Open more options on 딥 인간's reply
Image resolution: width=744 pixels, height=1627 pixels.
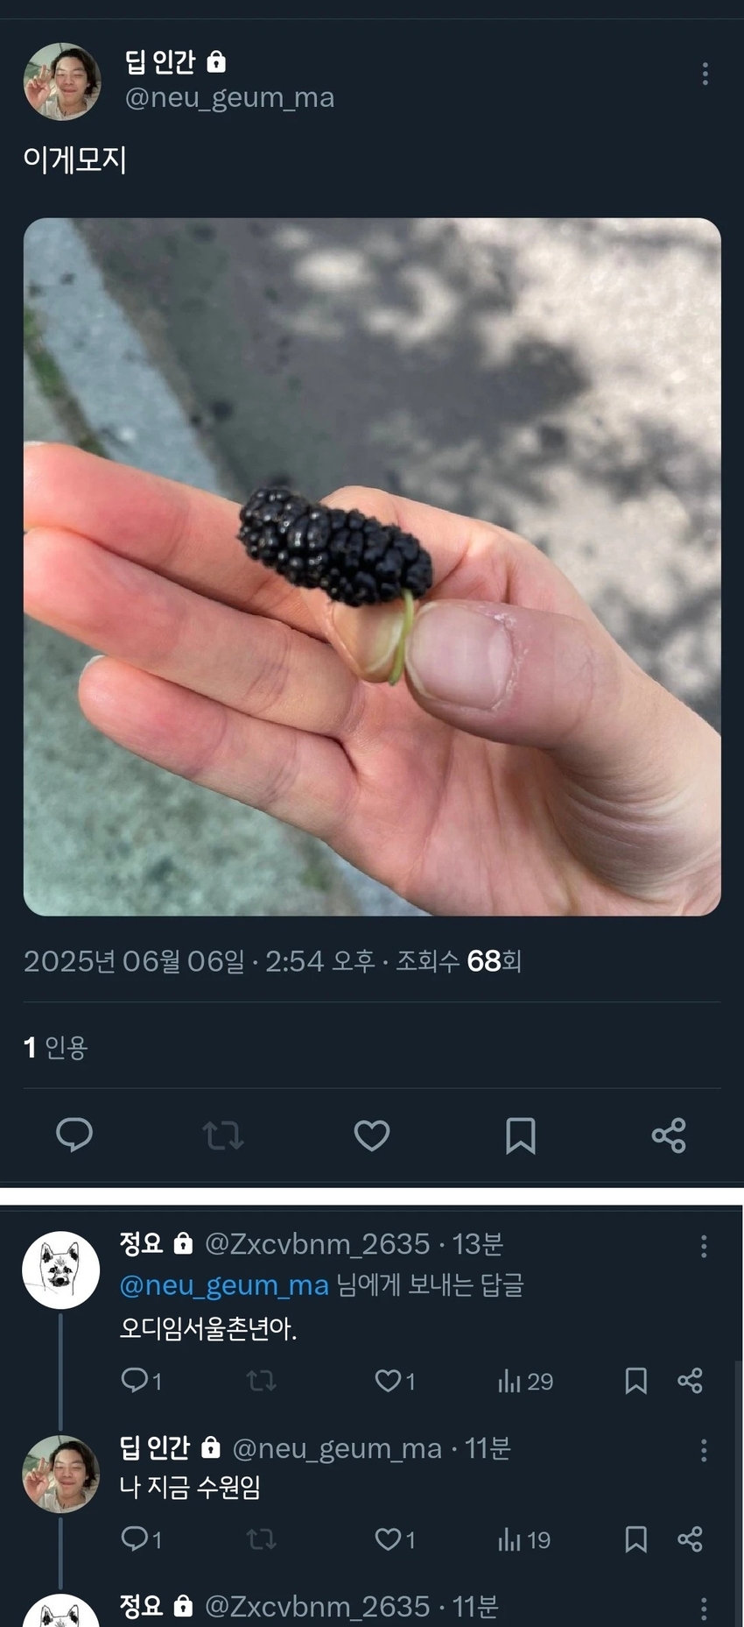click(x=704, y=1451)
